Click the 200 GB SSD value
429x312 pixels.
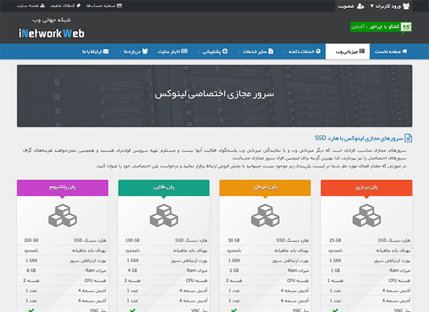tap(31, 240)
